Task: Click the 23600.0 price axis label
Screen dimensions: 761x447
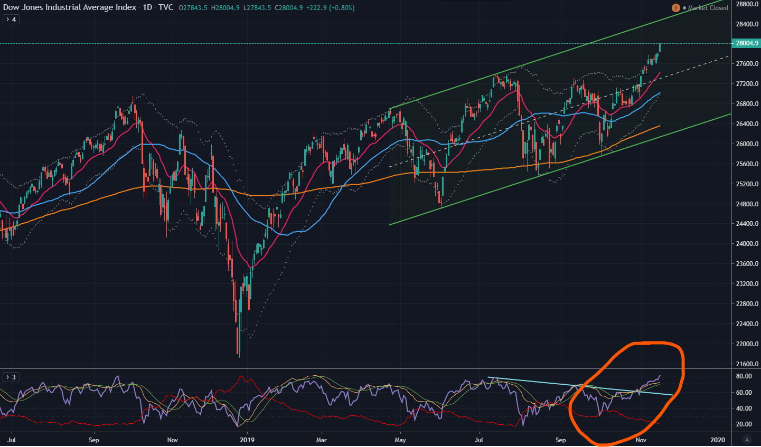Action: [747, 264]
